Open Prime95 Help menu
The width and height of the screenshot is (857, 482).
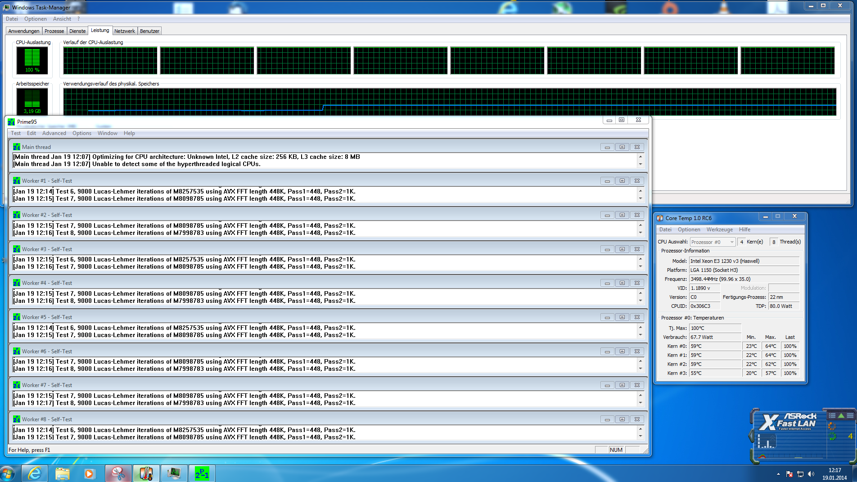tap(129, 133)
